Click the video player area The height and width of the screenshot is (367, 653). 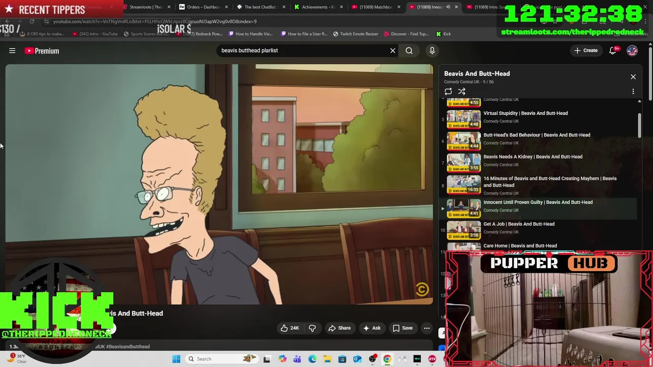click(x=219, y=185)
